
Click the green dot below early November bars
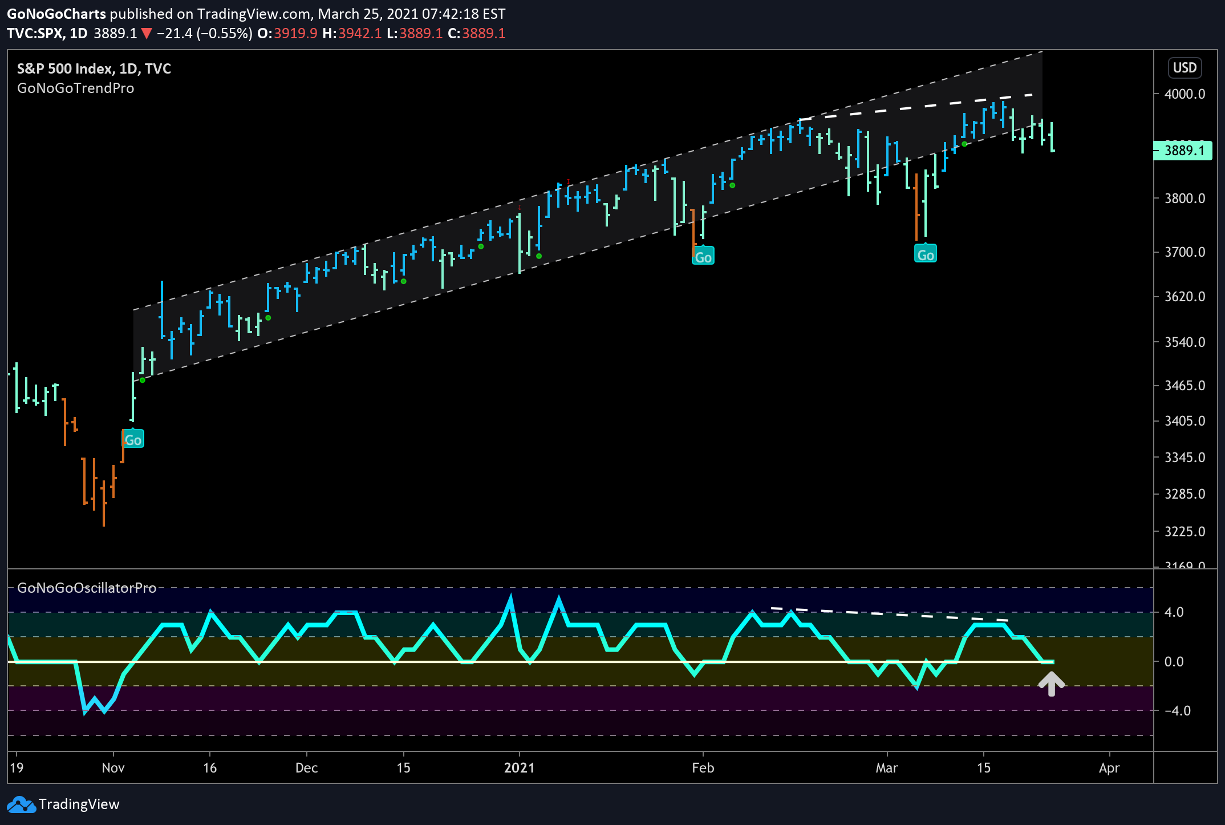[x=143, y=380]
